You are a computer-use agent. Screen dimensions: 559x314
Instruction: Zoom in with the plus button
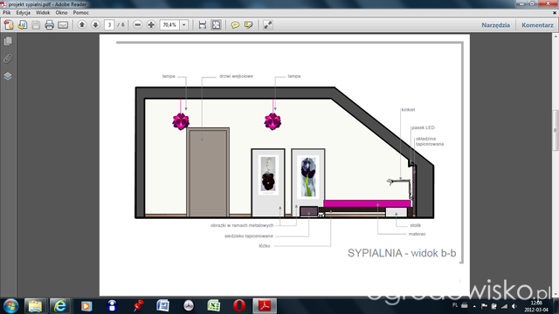point(151,25)
